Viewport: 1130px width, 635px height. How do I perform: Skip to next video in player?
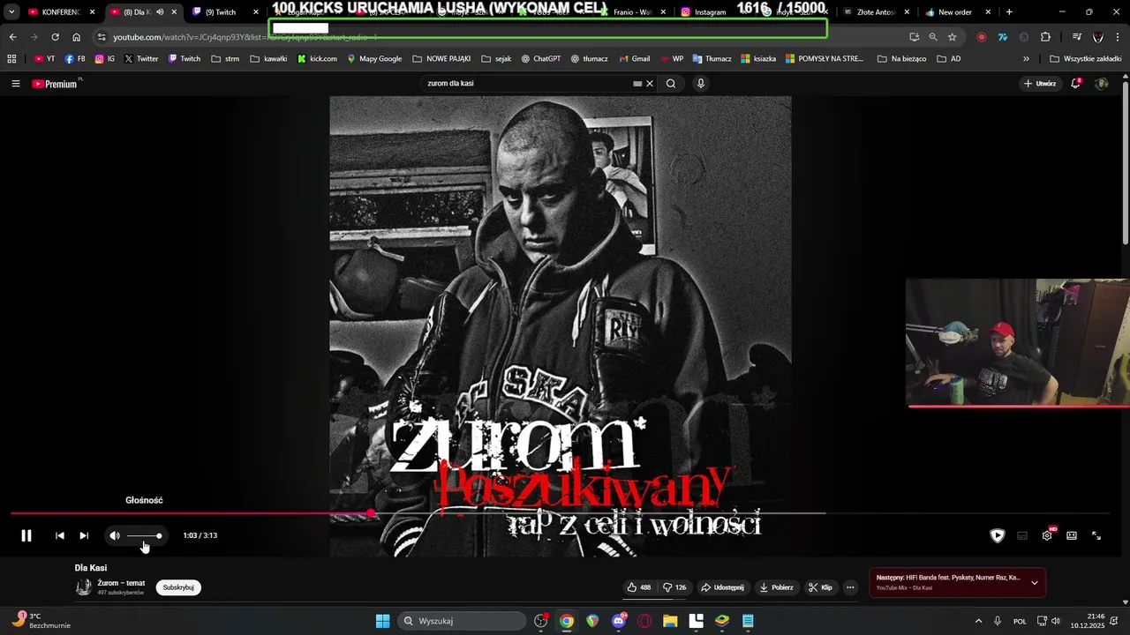point(84,535)
